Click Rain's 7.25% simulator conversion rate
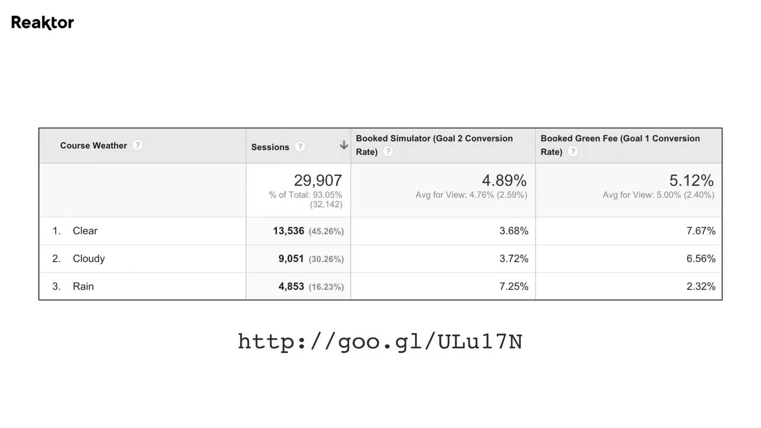The height and width of the screenshot is (428, 761). (514, 286)
